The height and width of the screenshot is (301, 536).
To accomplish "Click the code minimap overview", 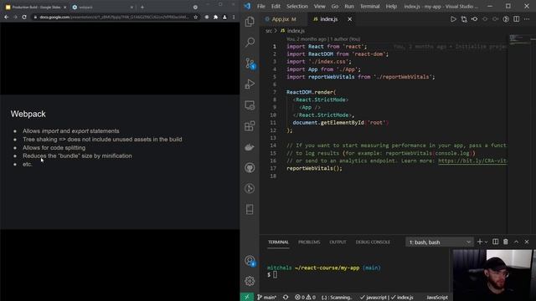I will click(x=521, y=39).
